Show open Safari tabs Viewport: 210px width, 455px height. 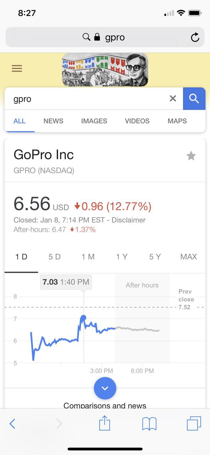(x=194, y=423)
